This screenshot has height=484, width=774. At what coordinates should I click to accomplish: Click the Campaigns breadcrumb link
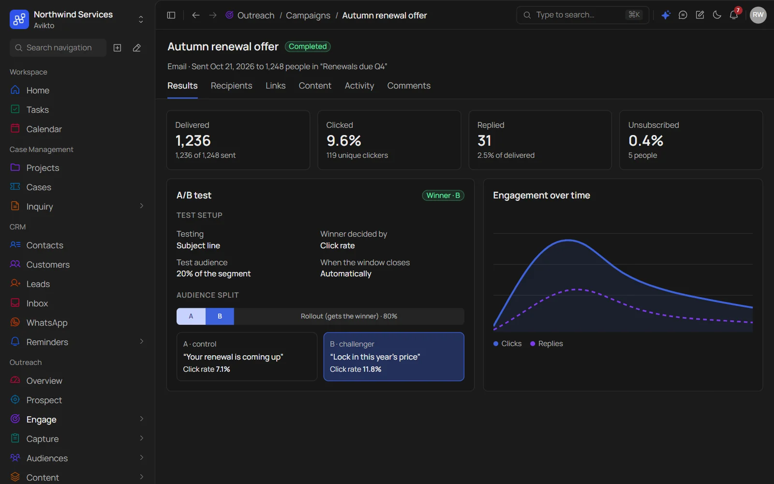point(308,15)
